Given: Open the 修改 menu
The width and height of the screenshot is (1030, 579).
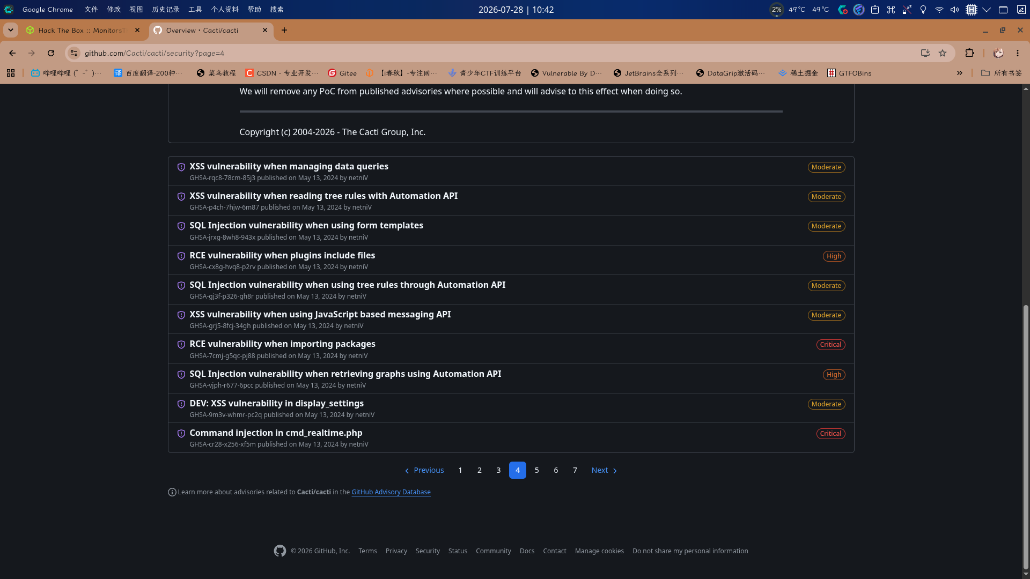Looking at the screenshot, I should click(x=114, y=10).
